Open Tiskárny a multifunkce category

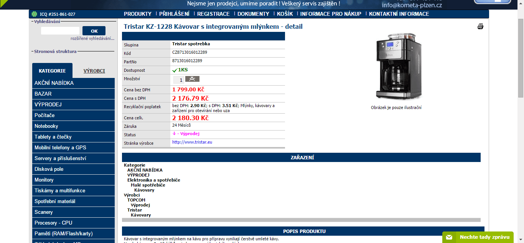tap(73, 190)
